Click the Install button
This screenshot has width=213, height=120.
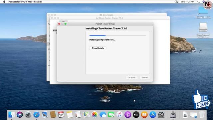pos(145,78)
